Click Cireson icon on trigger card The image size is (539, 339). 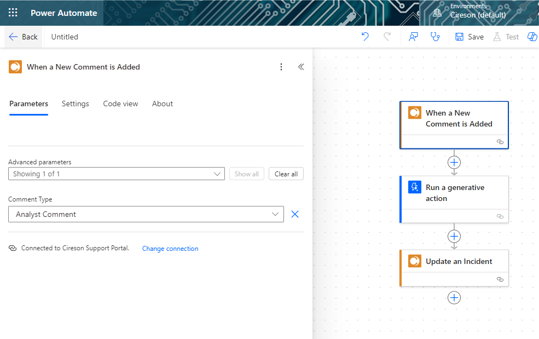(415, 112)
